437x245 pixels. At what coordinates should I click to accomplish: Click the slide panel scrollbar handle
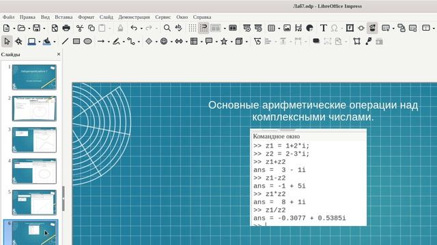coord(64,198)
